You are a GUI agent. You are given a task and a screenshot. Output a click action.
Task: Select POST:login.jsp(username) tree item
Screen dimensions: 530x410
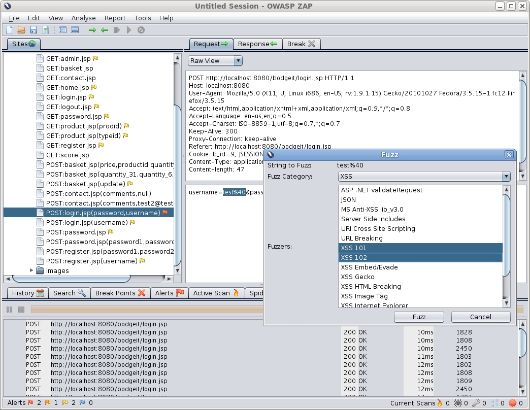(x=87, y=223)
